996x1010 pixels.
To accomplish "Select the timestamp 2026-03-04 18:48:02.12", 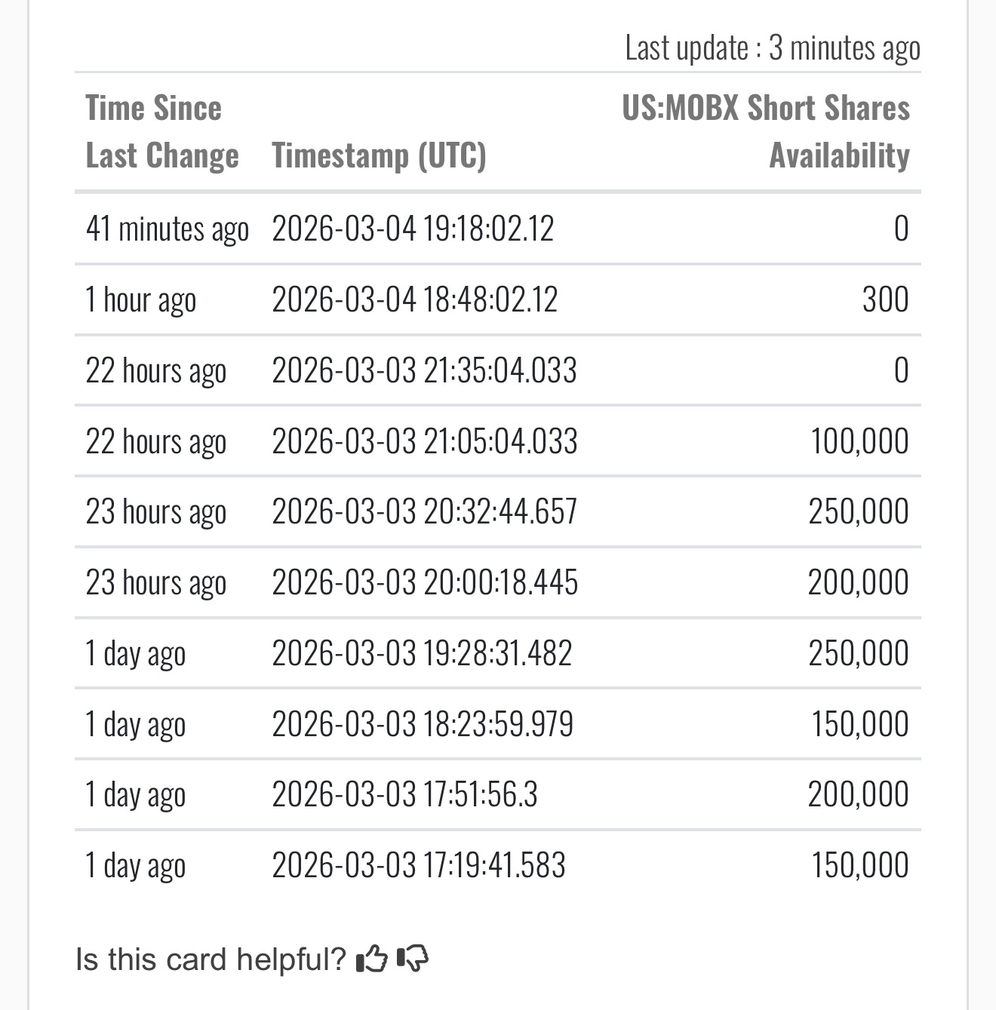I will pyautogui.click(x=415, y=299).
